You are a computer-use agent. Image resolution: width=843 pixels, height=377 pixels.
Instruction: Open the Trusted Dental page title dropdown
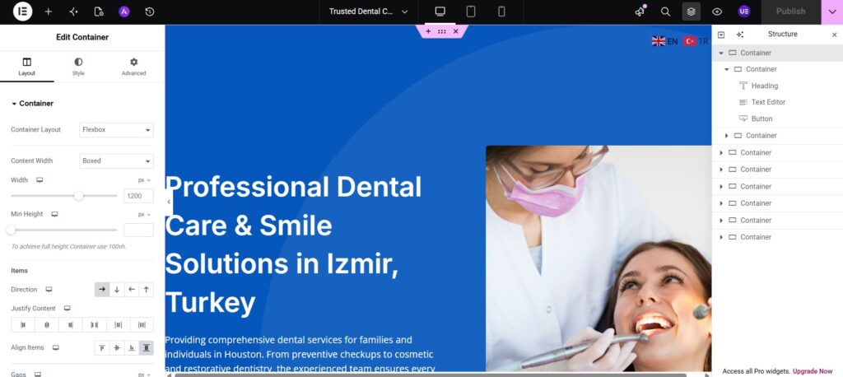click(x=368, y=12)
